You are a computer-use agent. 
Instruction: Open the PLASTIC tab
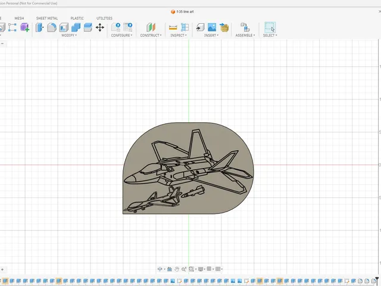click(x=77, y=18)
